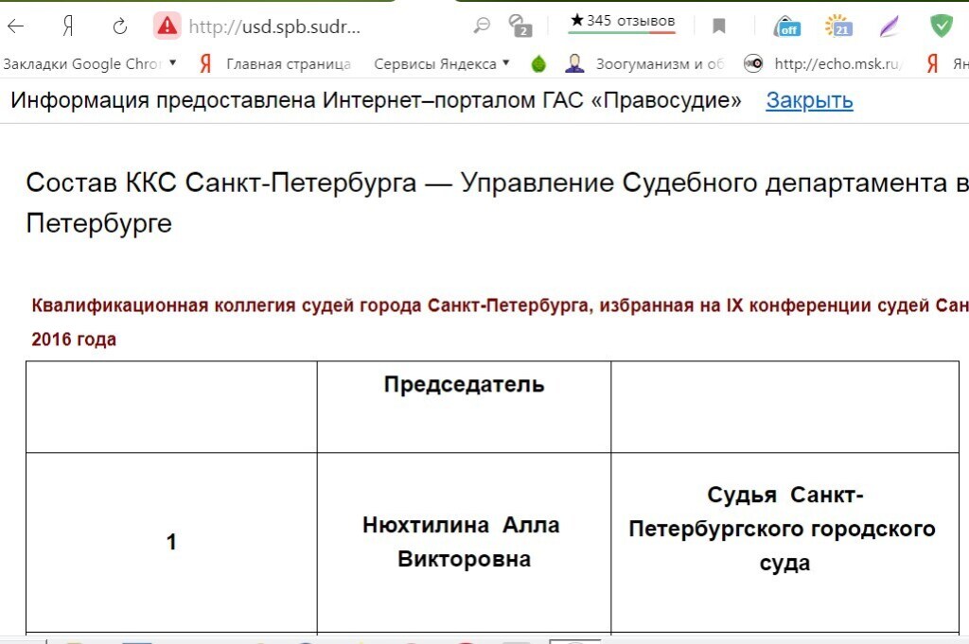The height and width of the screenshot is (644, 969).
Task: Open the zoom magnifier icon in address bar
Action: (x=482, y=26)
